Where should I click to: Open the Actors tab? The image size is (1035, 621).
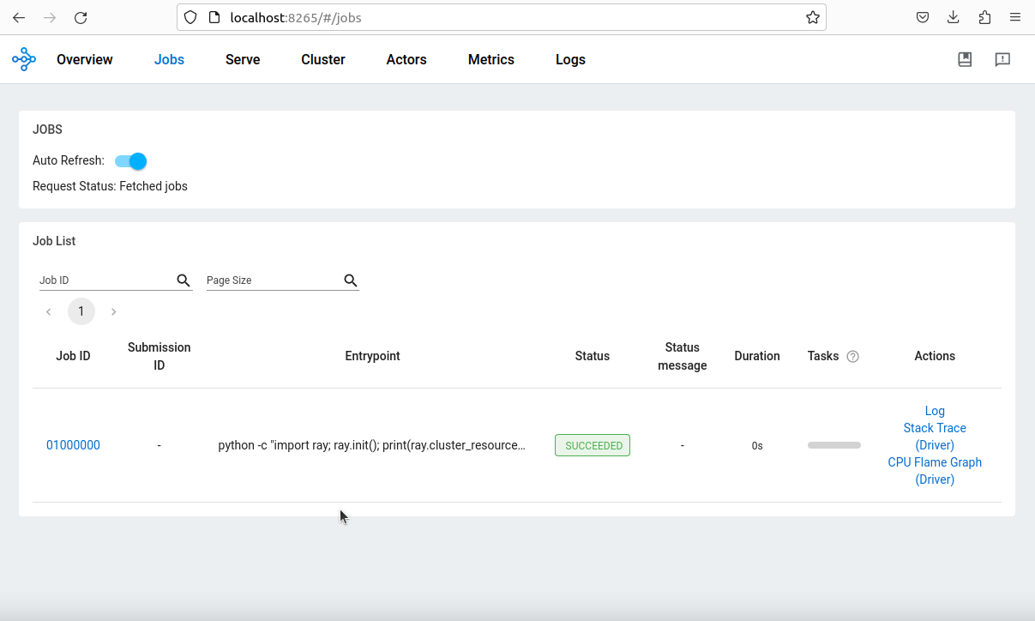tap(406, 59)
